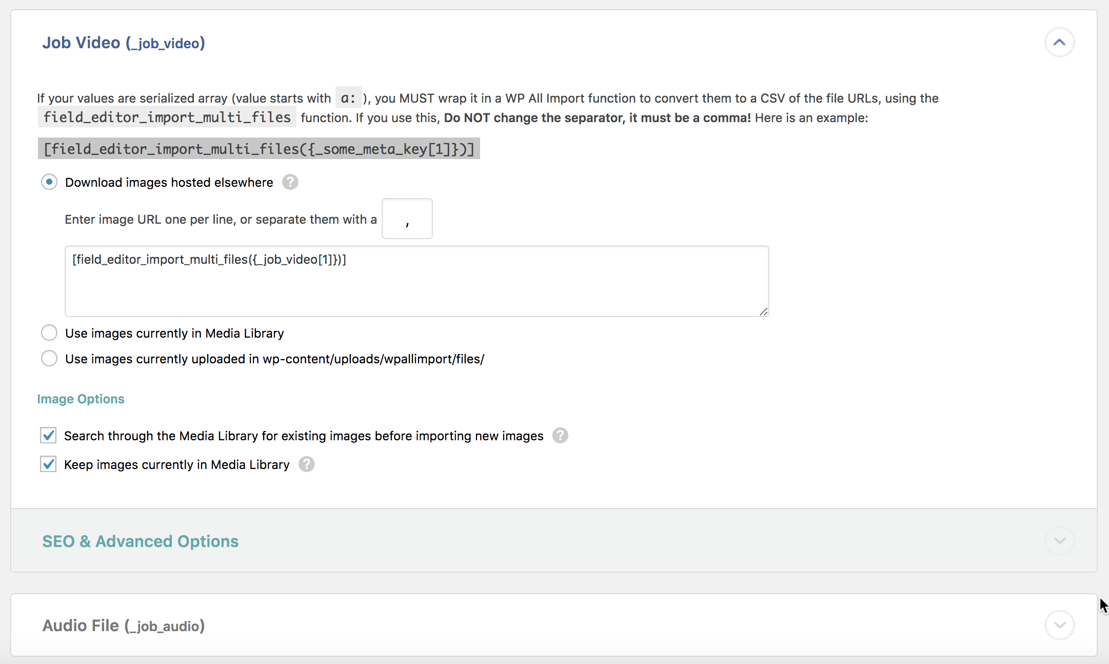Focus the comma separator input box

[407, 219]
